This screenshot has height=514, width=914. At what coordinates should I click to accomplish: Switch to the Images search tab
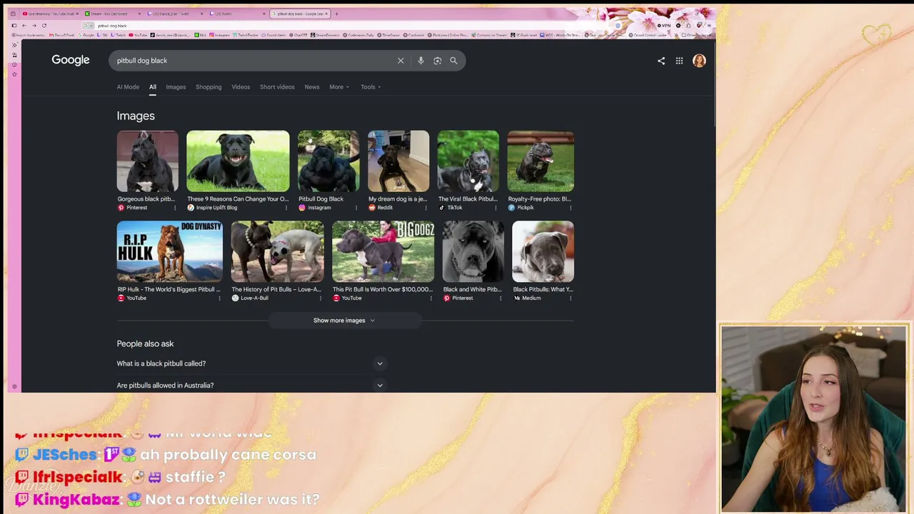[176, 87]
